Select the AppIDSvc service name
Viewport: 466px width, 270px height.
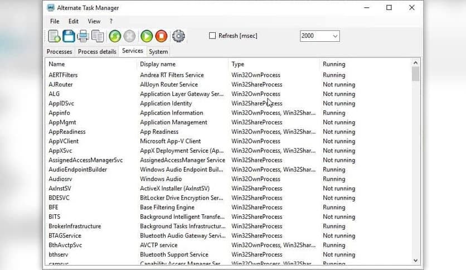click(x=61, y=103)
